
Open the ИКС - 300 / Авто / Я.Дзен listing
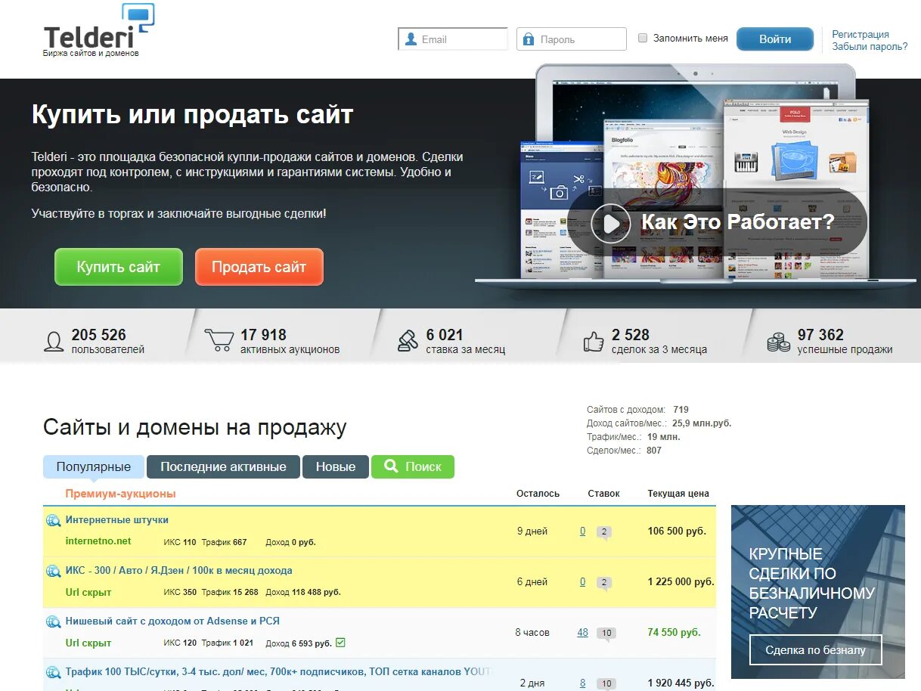pos(178,571)
